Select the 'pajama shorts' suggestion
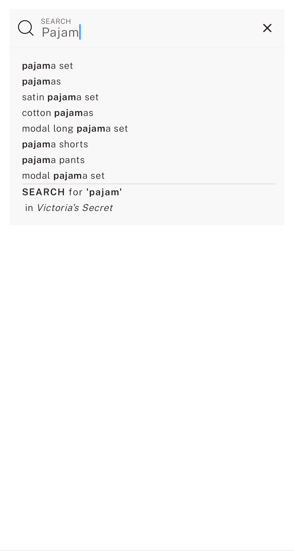The width and height of the screenshot is (294, 551). click(55, 144)
